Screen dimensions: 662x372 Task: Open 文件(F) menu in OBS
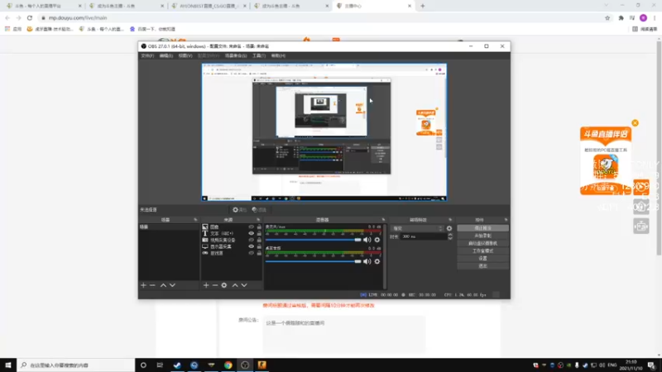(147, 55)
